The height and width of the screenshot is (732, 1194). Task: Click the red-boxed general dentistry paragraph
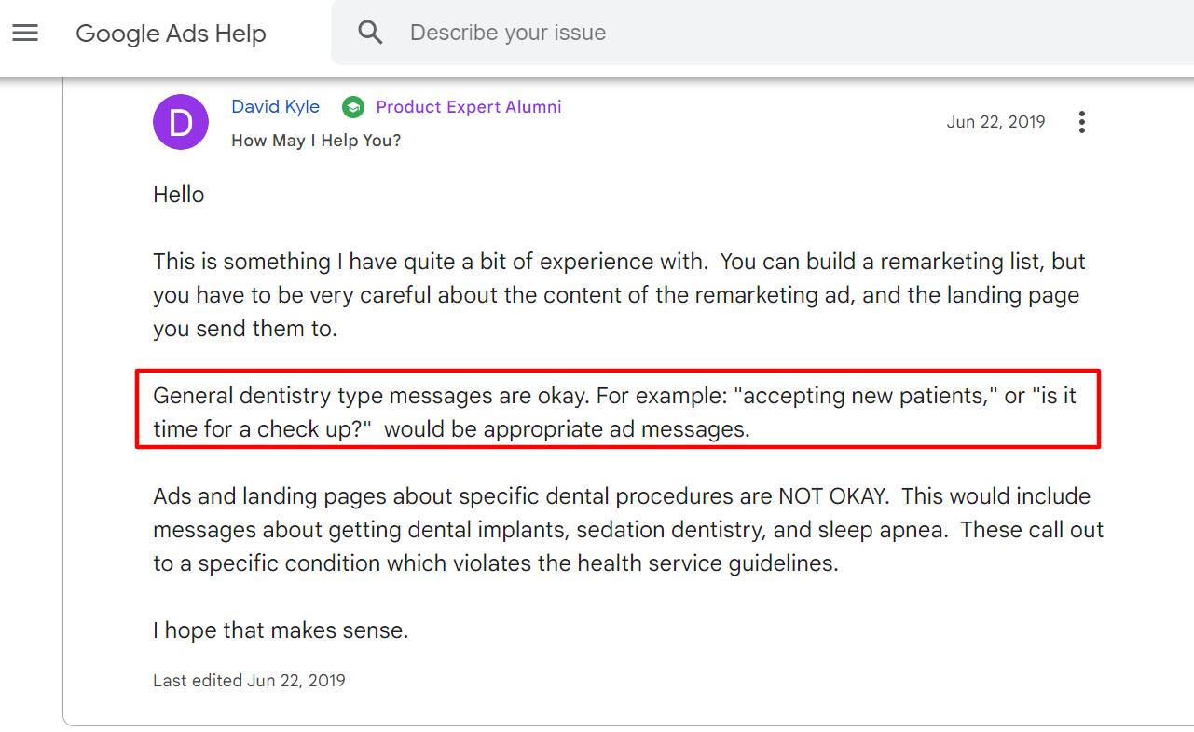[617, 413]
